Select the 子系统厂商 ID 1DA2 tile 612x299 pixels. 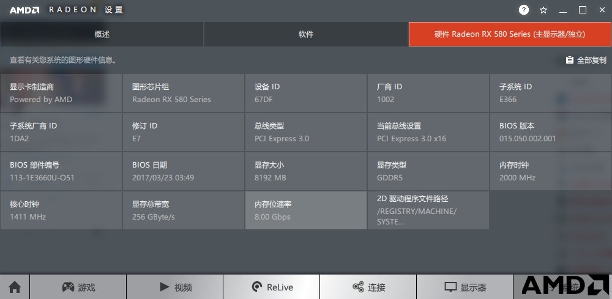click(x=61, y=132)
